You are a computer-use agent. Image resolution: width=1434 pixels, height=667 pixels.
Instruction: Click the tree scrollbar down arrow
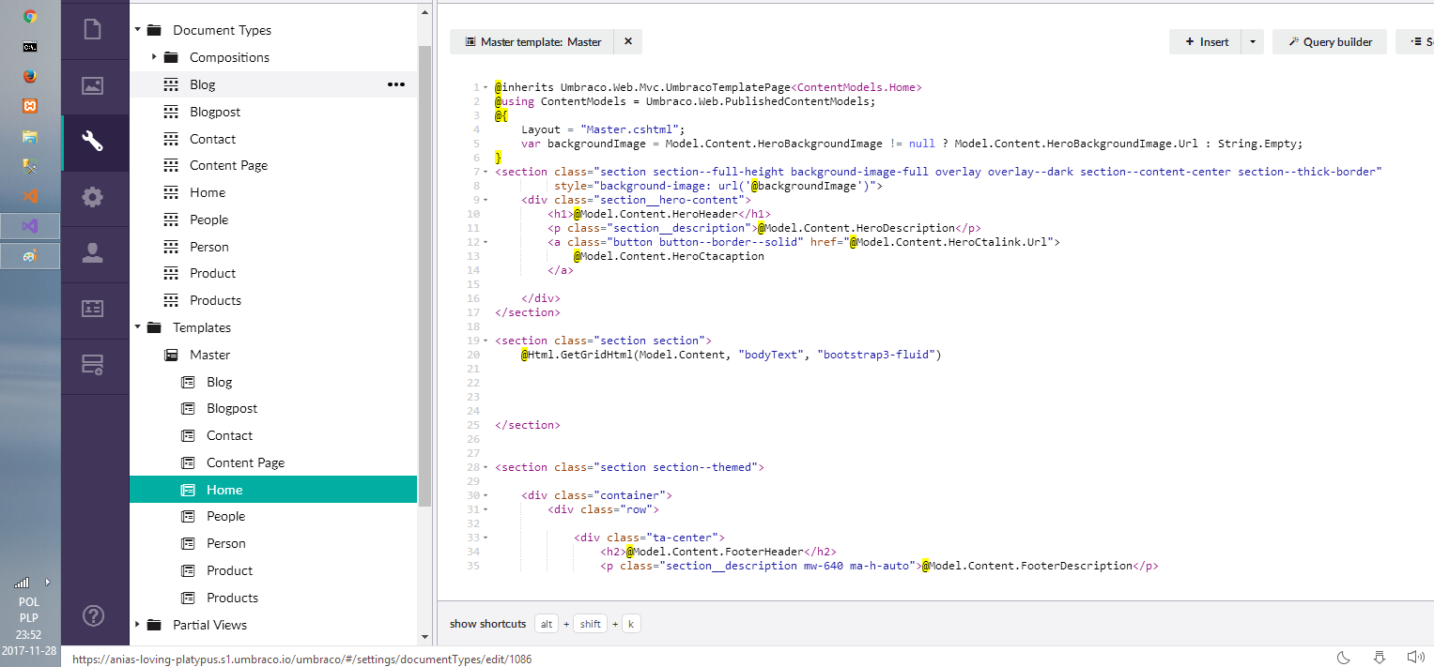click(x=424, y=637)
